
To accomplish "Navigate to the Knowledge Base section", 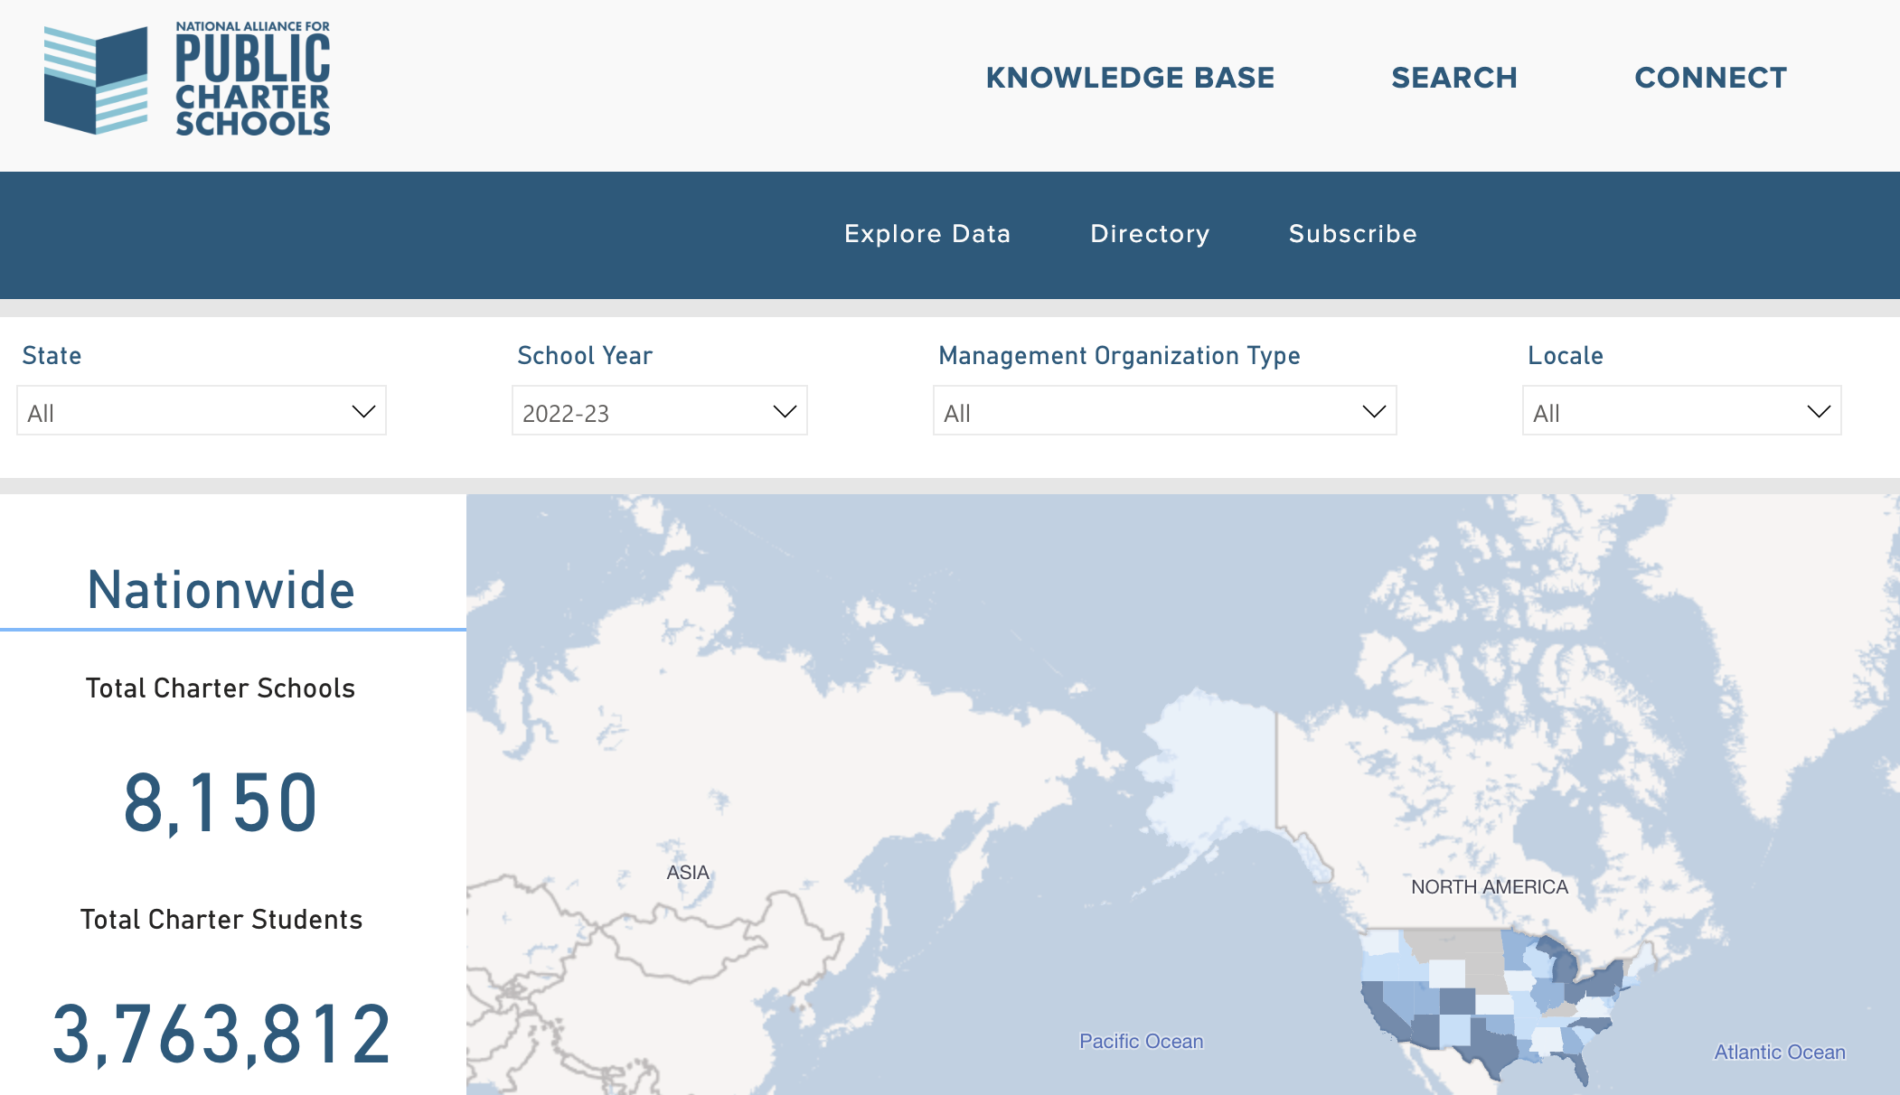I will click(1131, 79).
